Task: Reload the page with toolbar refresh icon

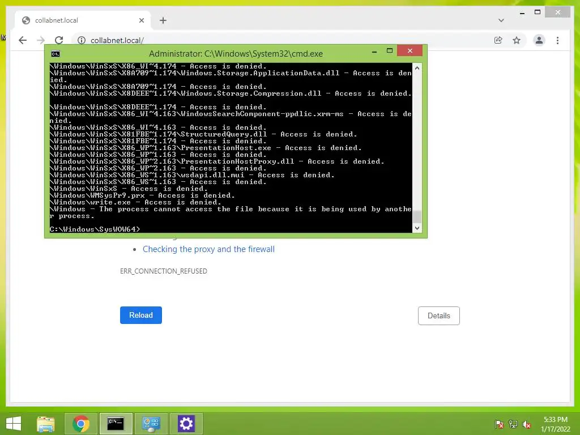Action: point(59,40)
